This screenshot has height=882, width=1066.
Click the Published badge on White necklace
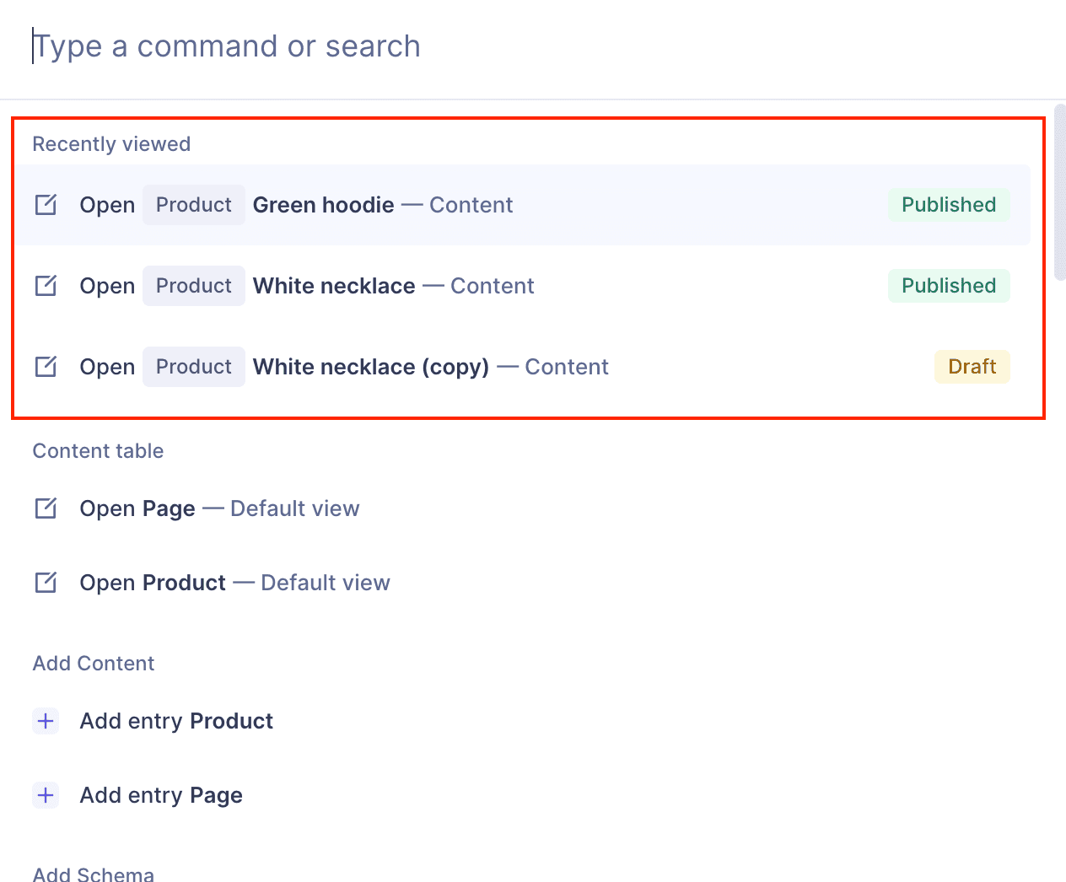click(x=949, y=285)
